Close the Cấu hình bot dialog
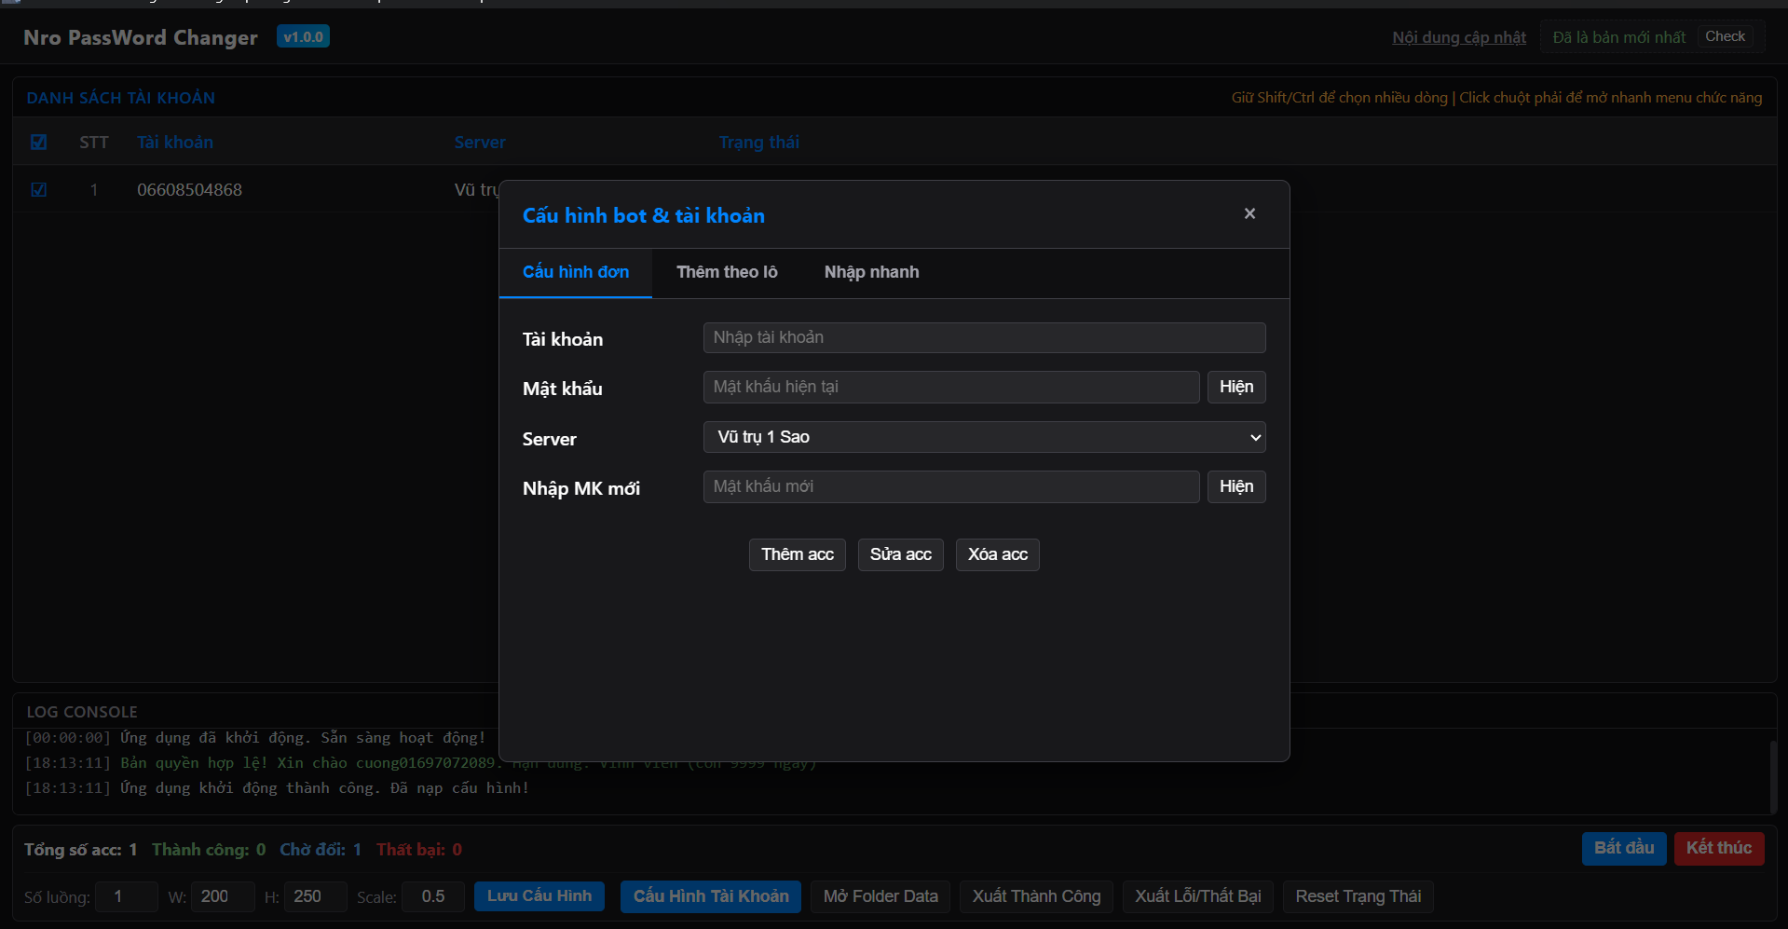Image resolution: width=1788 pixels, height=929 pixels. (x=1249, y=213)
